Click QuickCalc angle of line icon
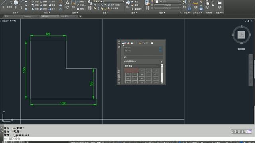Viewport: 255px width, 143px height. coord(143,43)
